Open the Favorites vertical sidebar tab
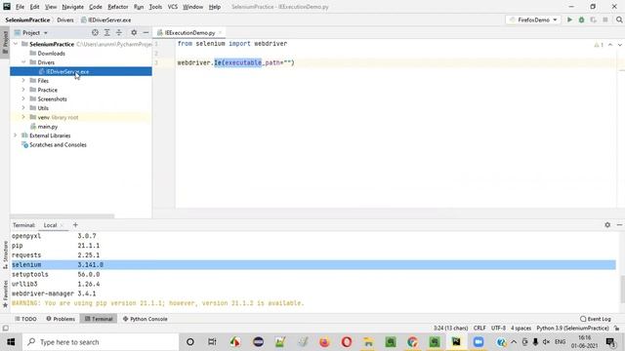This screenshot has height=351, width=625. 5,294
